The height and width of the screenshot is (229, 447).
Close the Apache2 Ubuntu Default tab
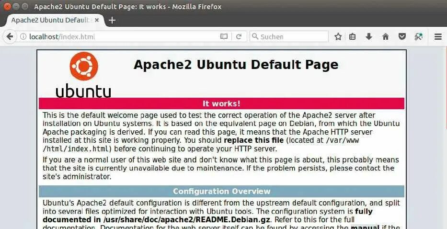pyautogui.click(x=97, y=20)
